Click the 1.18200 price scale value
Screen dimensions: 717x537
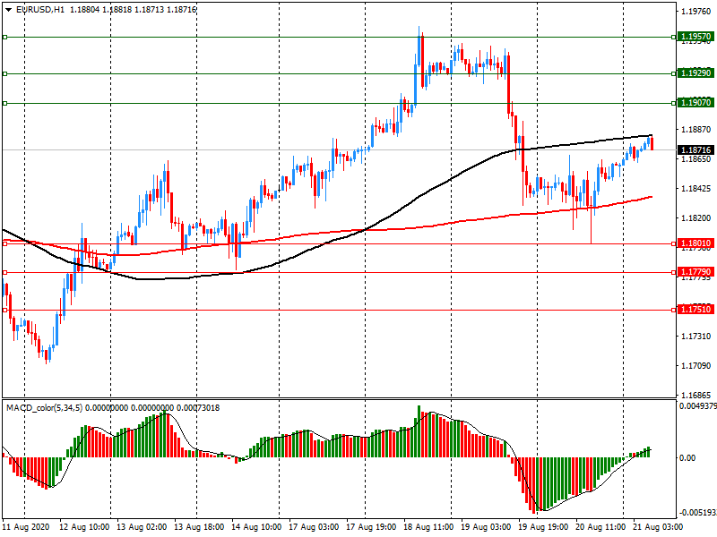click(696, 218)
